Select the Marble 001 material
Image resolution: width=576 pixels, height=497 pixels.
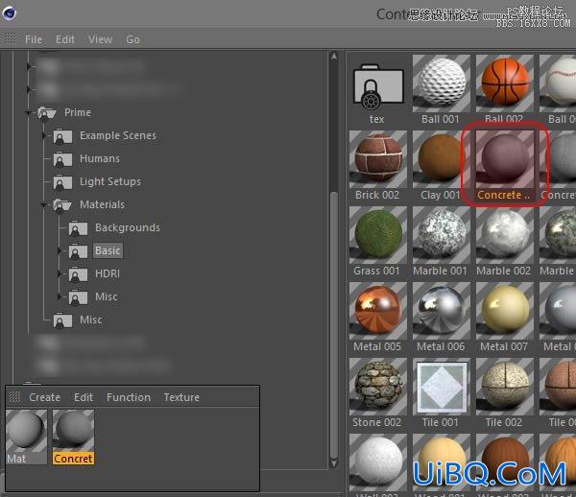coord(442,235)
